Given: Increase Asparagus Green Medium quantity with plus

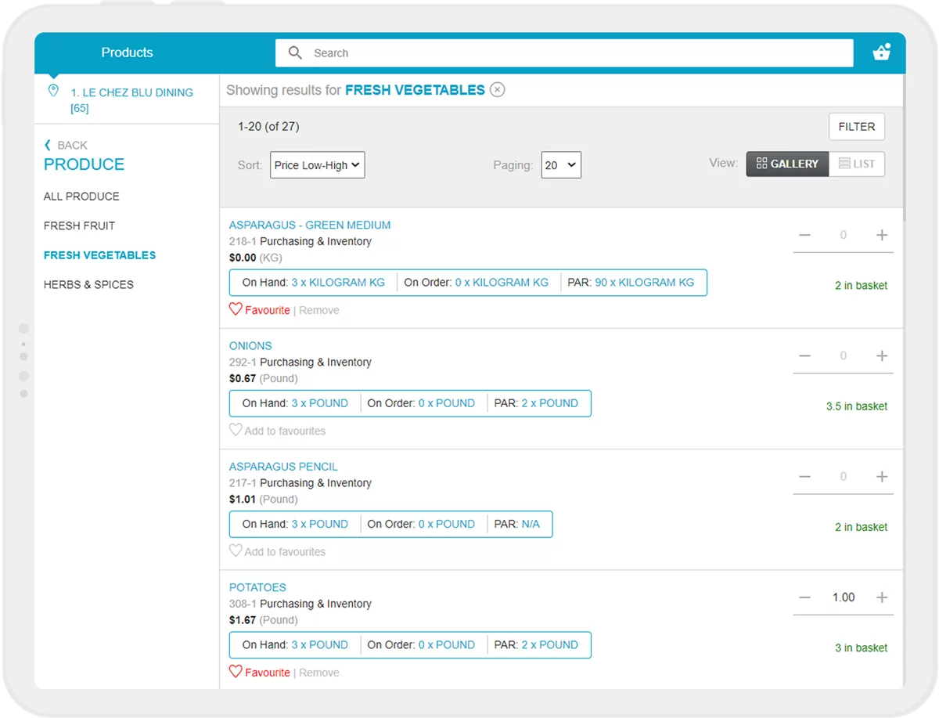Looking at the screenshot, I should click(882, 235).
